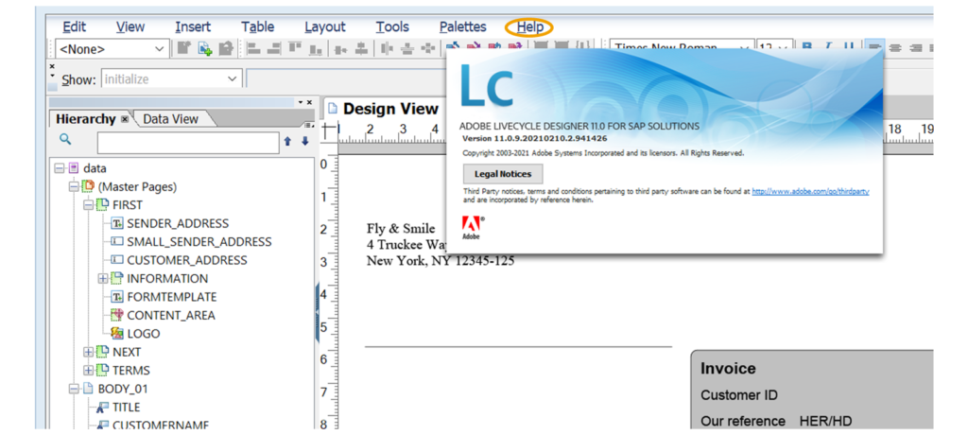Click the search magnifier icon in Hierarchy
968x435 pixels.
tap(65, 139)
